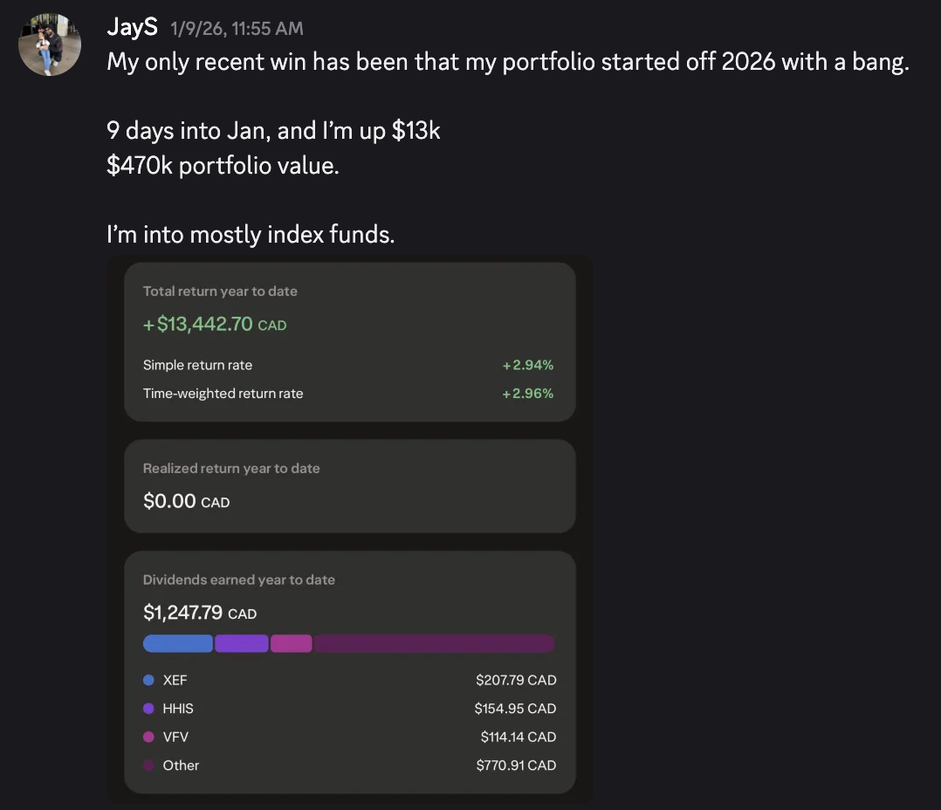Select the pink VFV dividend bar segment
Viewport: 941px width, 810px height.
[x=291, y=643]
